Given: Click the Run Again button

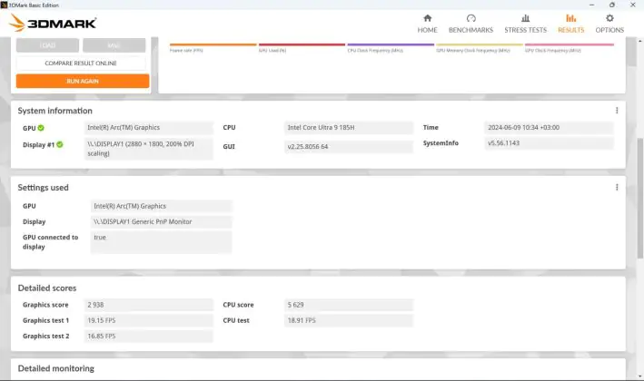Looking at the screenshot, I should click(x=83, y=81).
